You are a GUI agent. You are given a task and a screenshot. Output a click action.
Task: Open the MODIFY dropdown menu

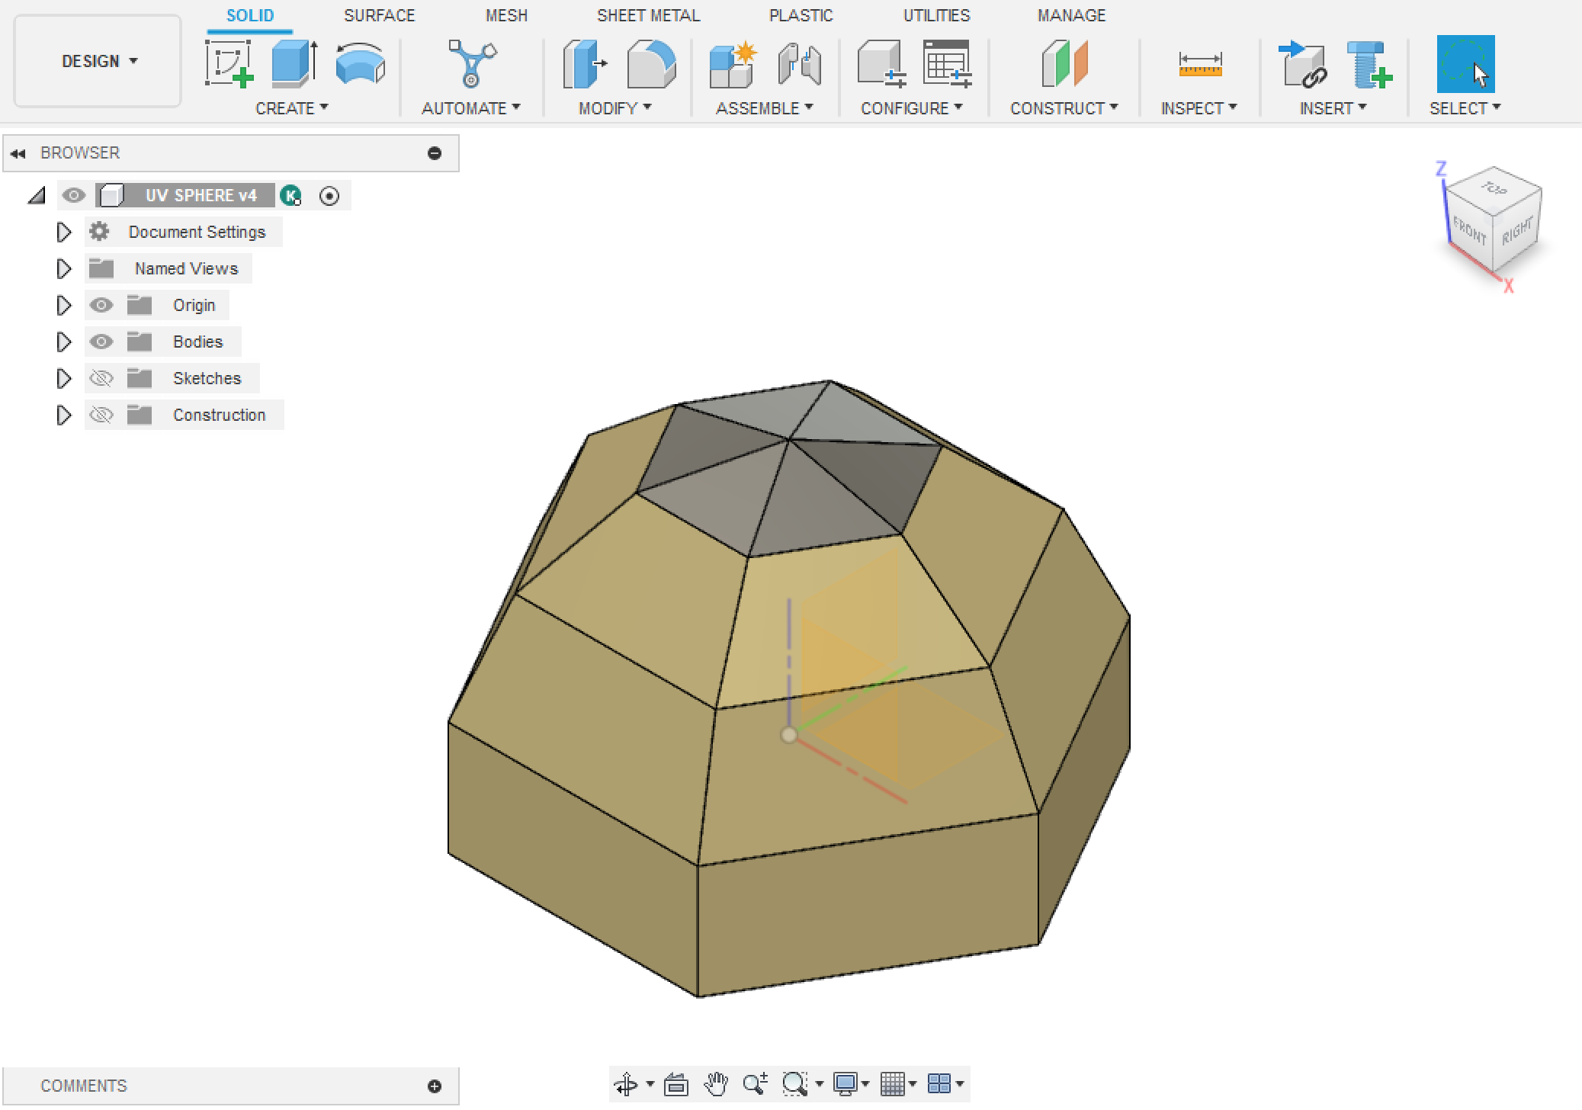(615, 108)
